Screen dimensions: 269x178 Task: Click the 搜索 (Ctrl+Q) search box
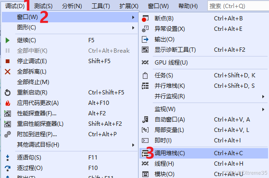coord(238,6)
